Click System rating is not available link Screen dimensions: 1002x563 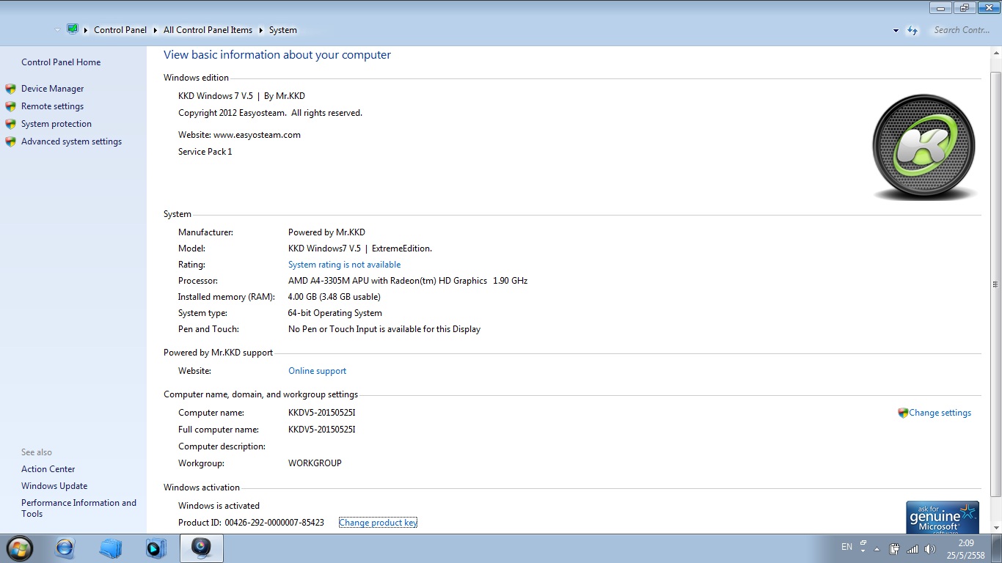click(x=344, y=265)
